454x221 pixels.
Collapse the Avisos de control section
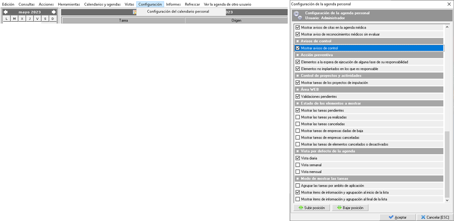click(x=297, y=41)
